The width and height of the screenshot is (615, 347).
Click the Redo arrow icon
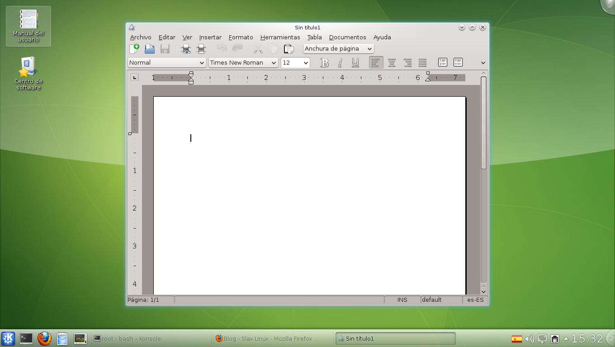(237, 48)
